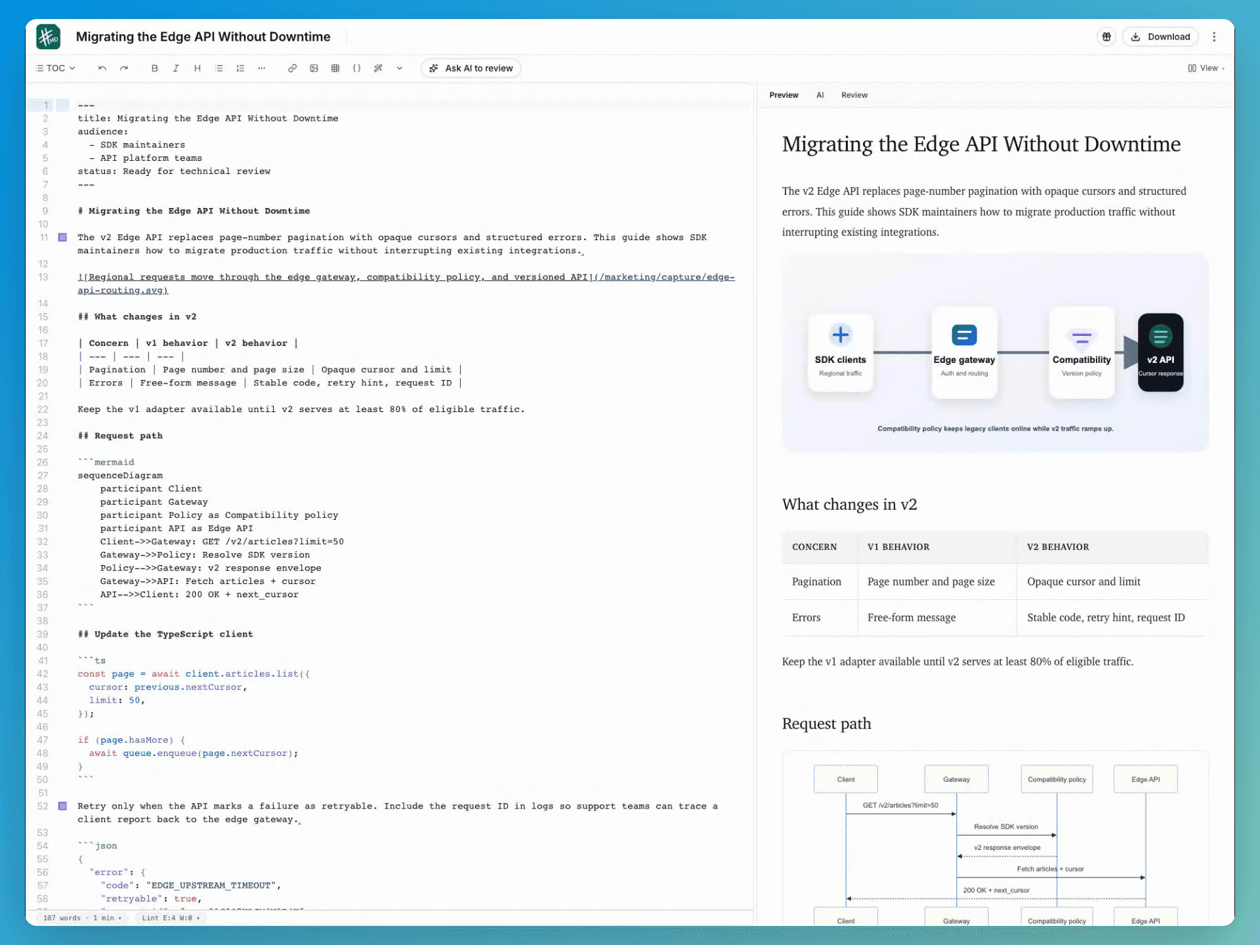Expand the dropdown arrow next to the wand
Viewport: 1260px width, 945px height.
point(399,68)
